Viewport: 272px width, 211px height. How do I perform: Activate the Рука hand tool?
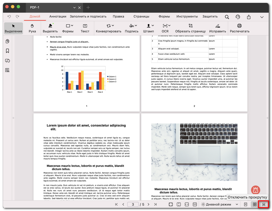pos(32,28)
